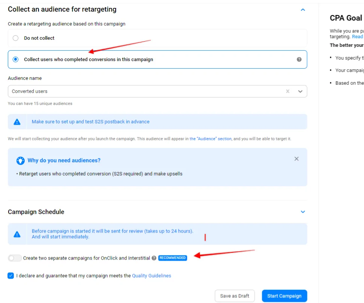Click help icon next to Collect users option
This screenshot has width=364, height=303.
(299, 59)
